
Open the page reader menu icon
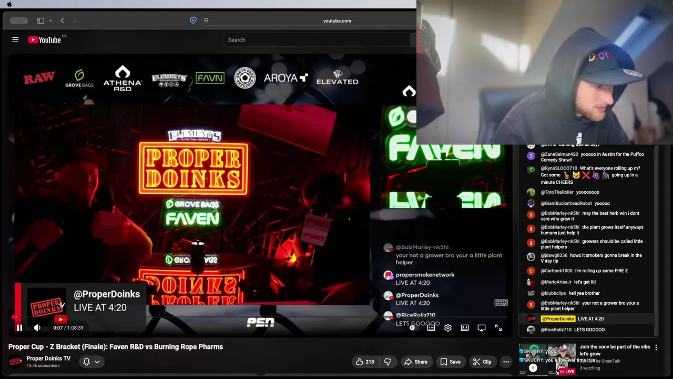(x=206, y=21)
